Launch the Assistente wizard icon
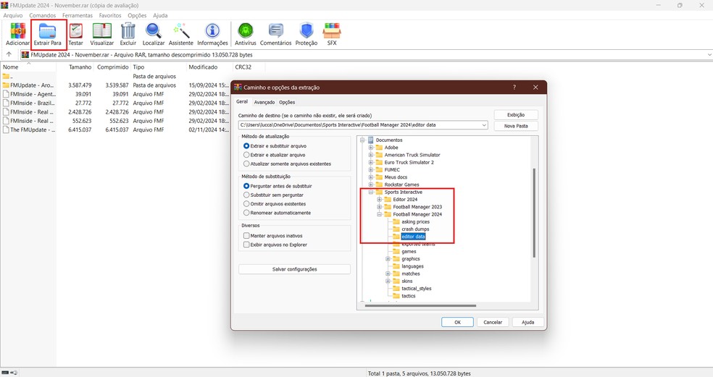The height and width of the screenshot is (377, 713). (x=181, y=33)
